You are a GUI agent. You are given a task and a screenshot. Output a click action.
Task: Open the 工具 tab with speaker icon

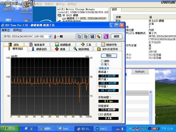[86, 45]
